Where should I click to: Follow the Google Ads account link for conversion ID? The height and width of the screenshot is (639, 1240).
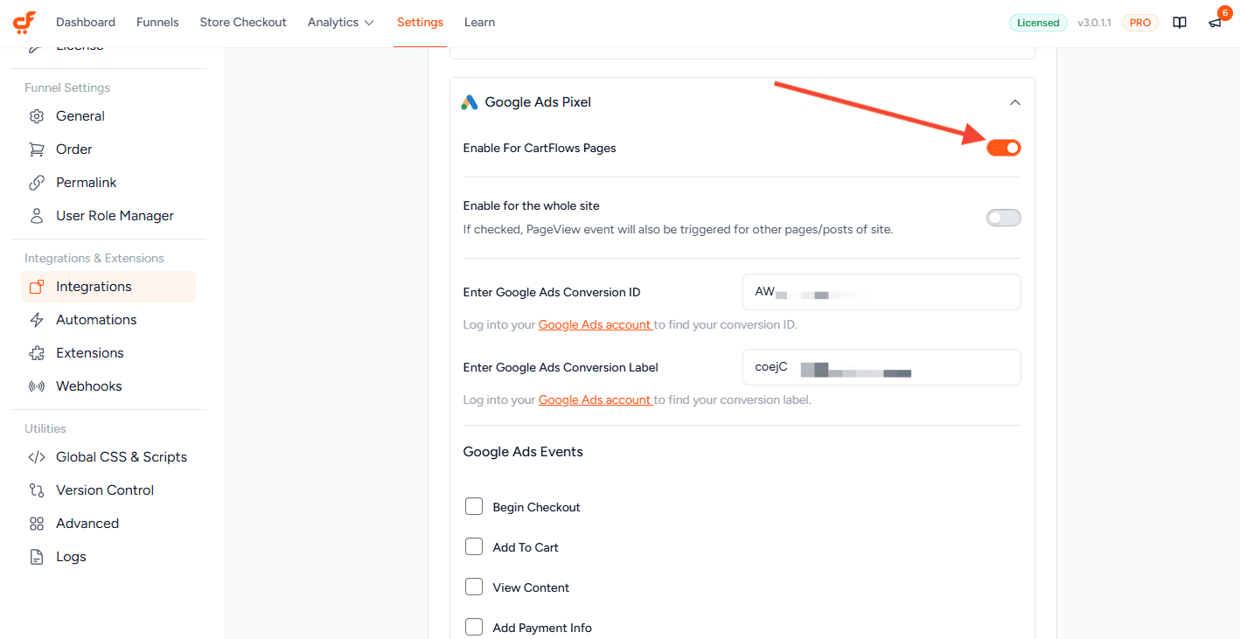[595, 324]
